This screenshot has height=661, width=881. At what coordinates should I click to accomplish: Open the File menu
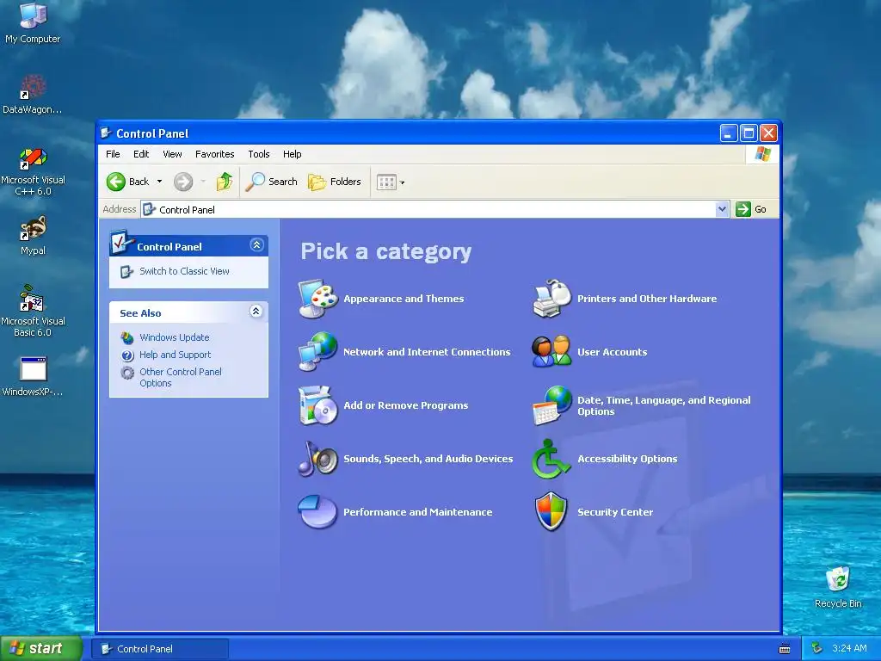[x=113, y=154]
